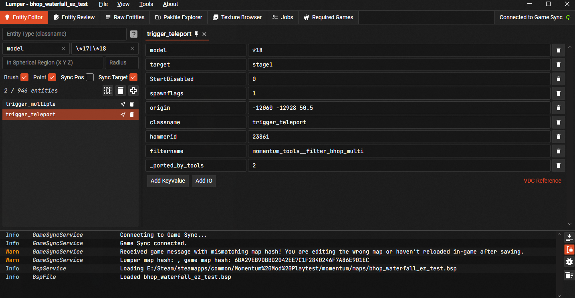Image resolution: width=575 pixels, height=298 pixels.
Task: Delete the 'classname' keyvalue row
Action: point(559,122)
